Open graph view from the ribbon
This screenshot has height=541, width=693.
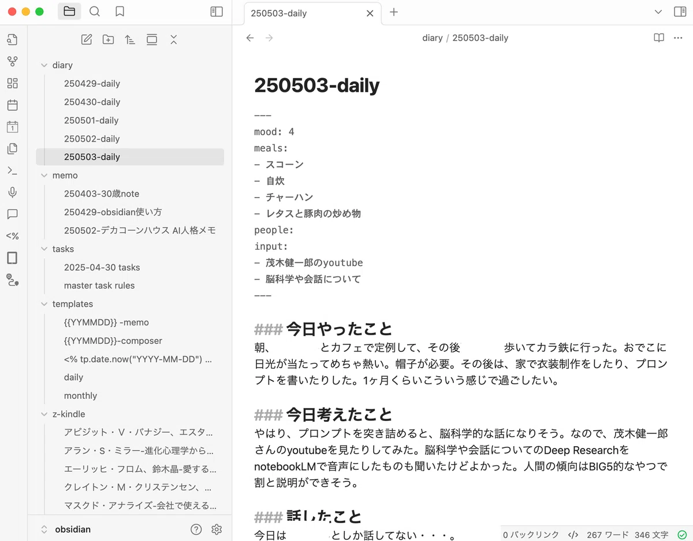(x=12, y=61)
